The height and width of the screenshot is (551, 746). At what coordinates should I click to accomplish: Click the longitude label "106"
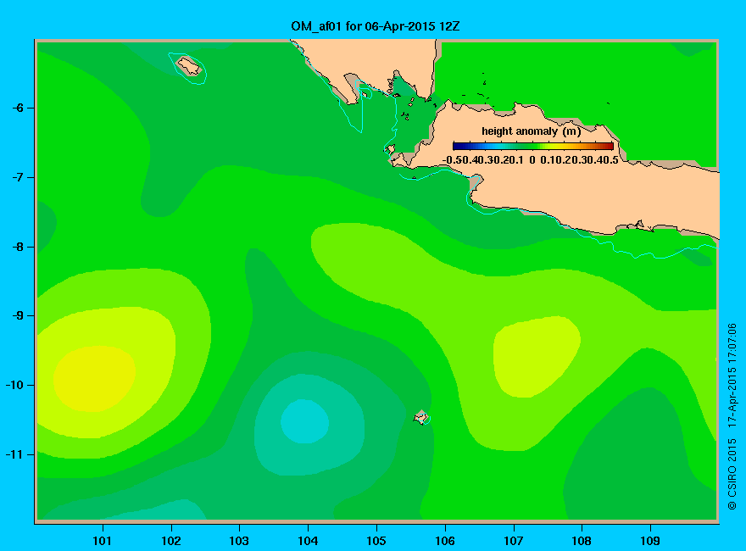(445, 541)
